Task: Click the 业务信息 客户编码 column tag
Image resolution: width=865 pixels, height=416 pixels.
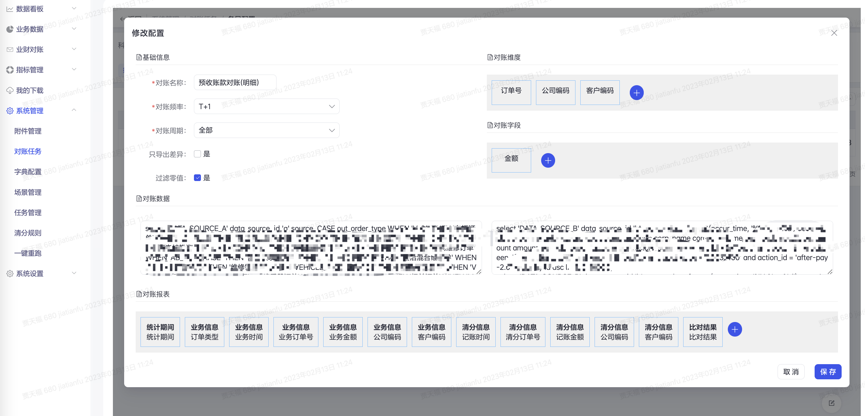Action: [x=432, y=332]
